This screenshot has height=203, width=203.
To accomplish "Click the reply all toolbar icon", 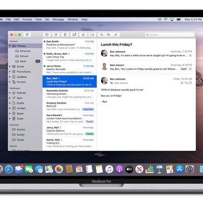I will (109, 35).
